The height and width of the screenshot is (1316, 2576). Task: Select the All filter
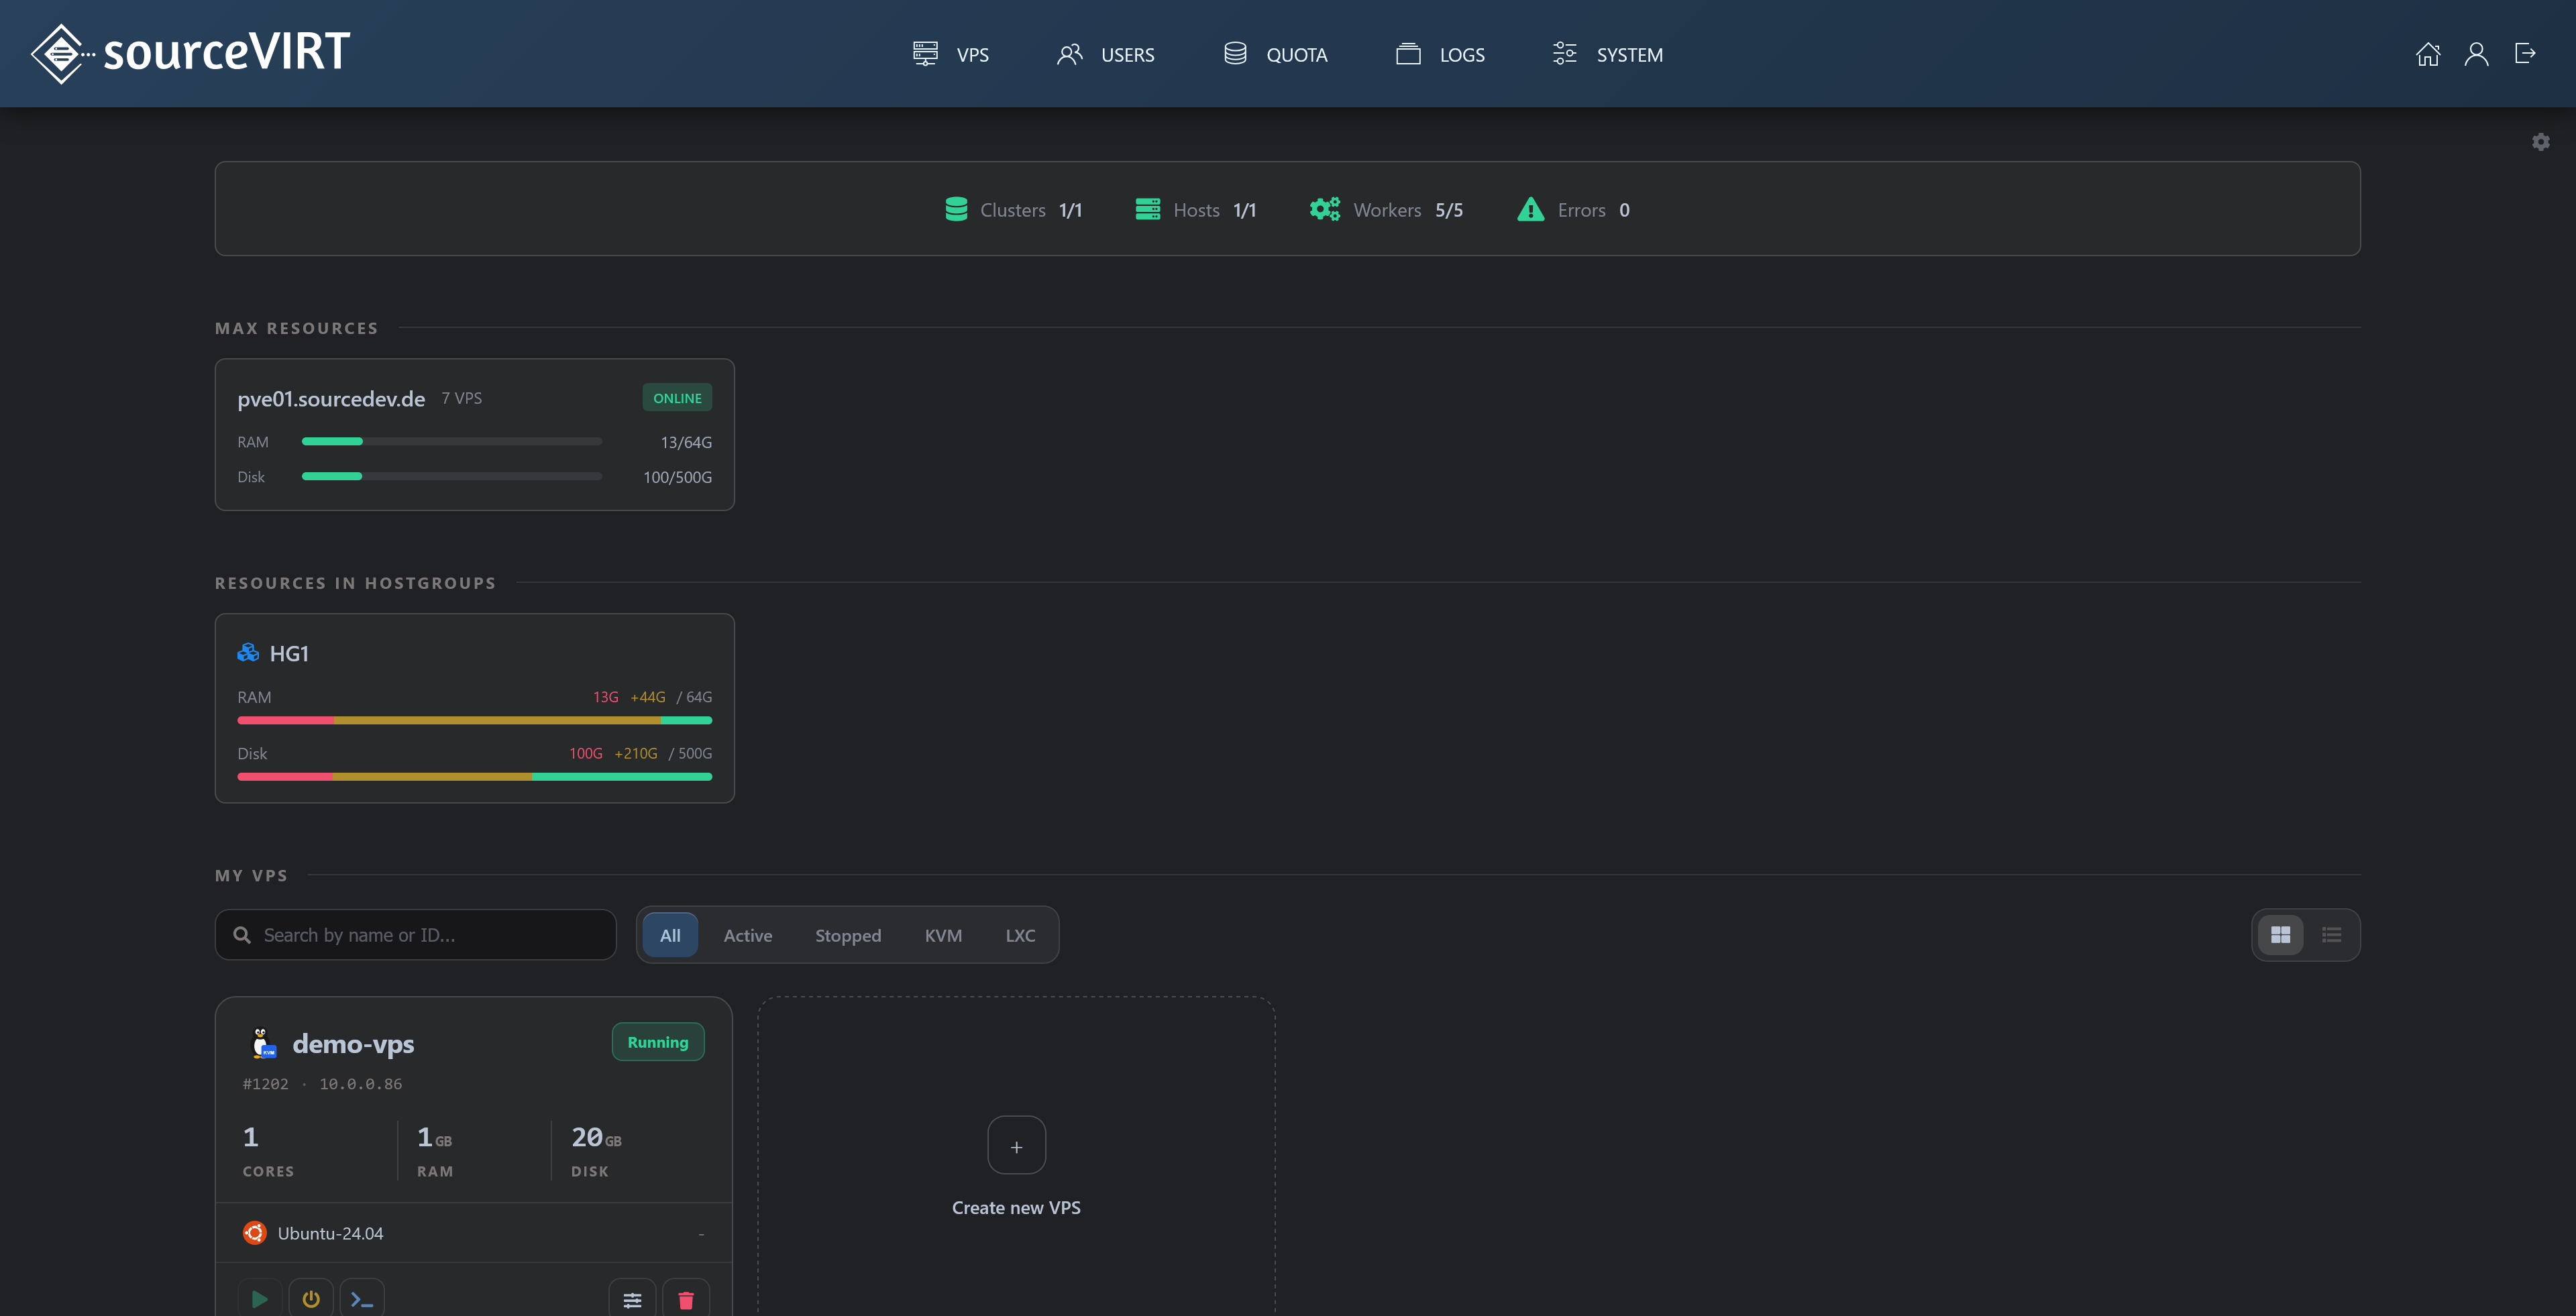670,935
